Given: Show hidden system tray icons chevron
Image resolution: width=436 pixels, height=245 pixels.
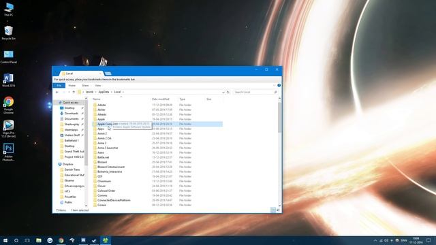Looking at the screenshot, I should 375,240.
